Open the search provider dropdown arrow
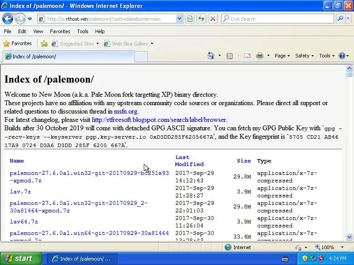The width and height of the screenshot is (354, 265). (348, 19)
